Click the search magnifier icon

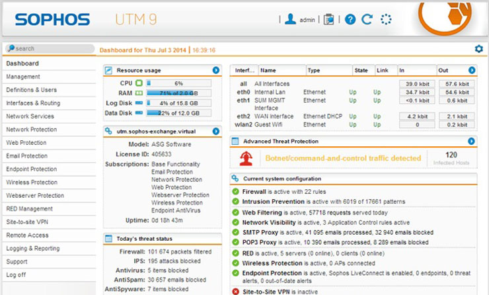pyautogui.click(x=11, y=48)
